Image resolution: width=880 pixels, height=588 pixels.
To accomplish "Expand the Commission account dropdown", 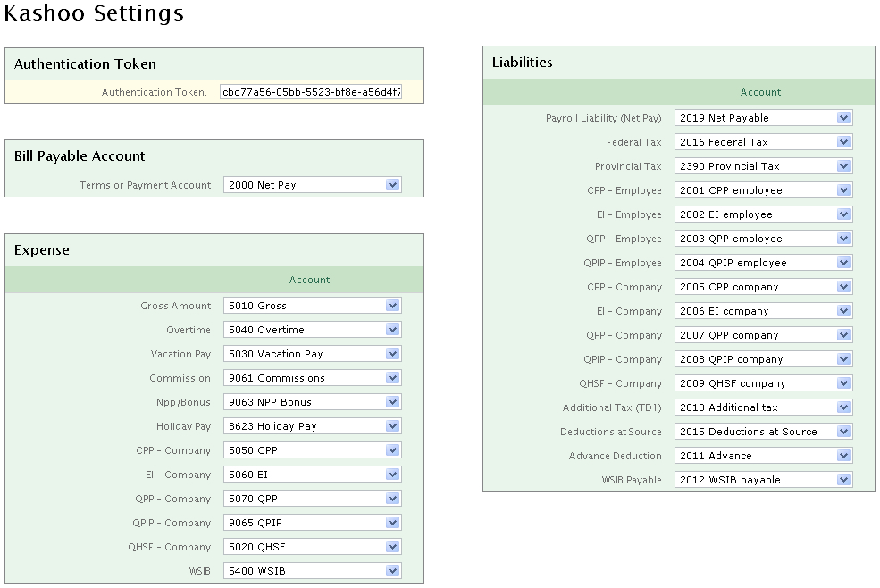I will [x=312, y=378].
